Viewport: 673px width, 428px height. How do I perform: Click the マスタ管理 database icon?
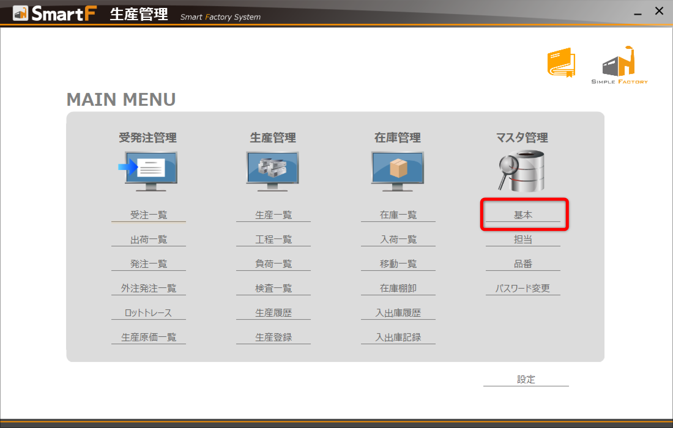pyautogui.click(x=522, y=171)
